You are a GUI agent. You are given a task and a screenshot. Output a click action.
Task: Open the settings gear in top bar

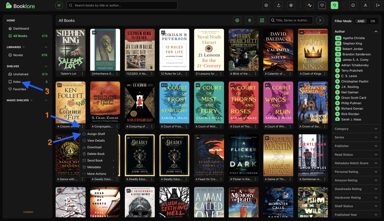coord(291,5)
